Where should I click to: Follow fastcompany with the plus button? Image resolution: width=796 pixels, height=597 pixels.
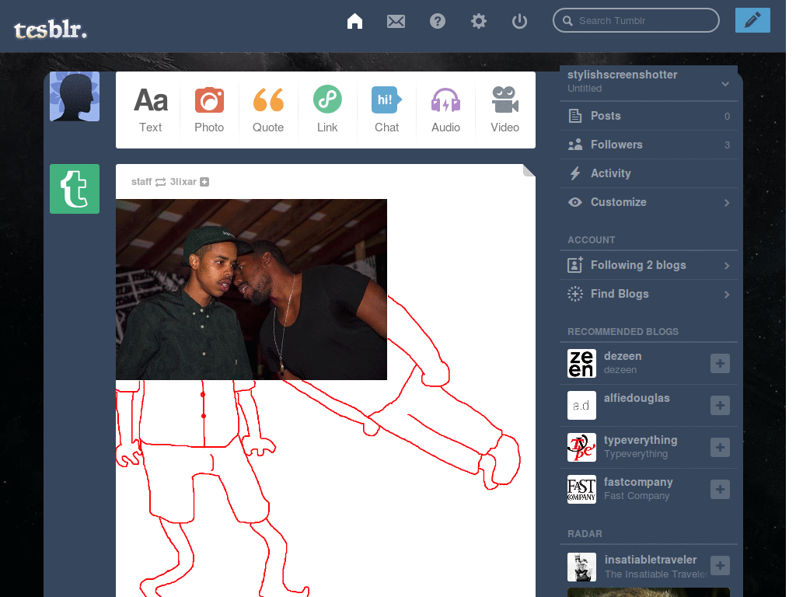tap(720, 490)
